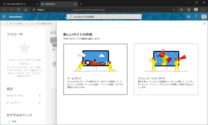Open the browser profile avatar icon
The height and width of the screenshot is (125, 208).
196,10
